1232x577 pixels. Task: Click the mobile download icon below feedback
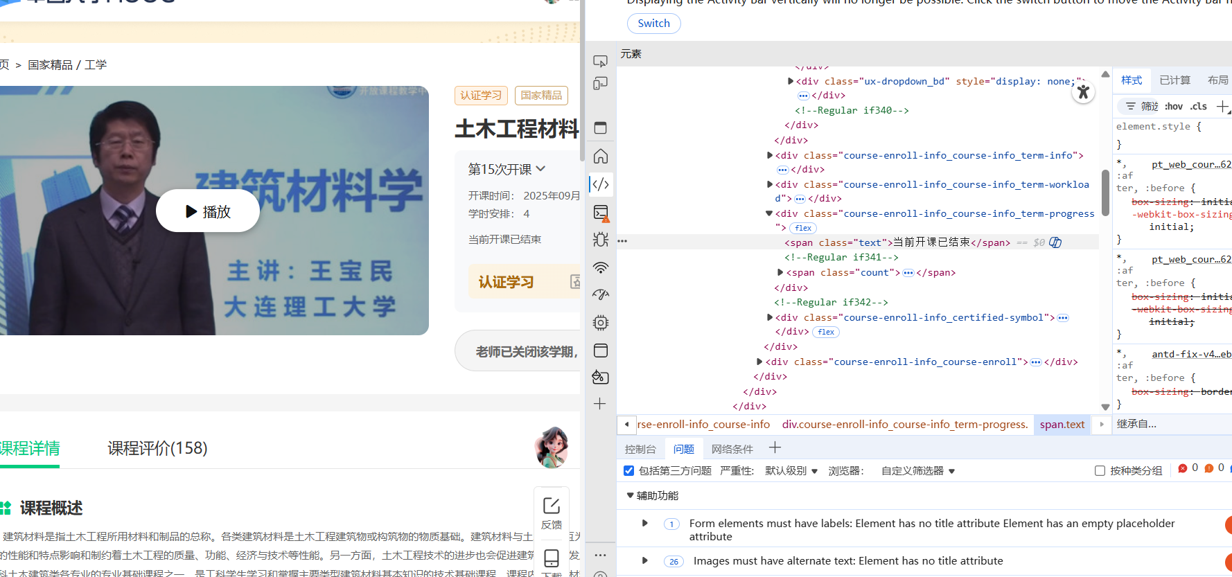pyautogui.click(x=552, y=558)
